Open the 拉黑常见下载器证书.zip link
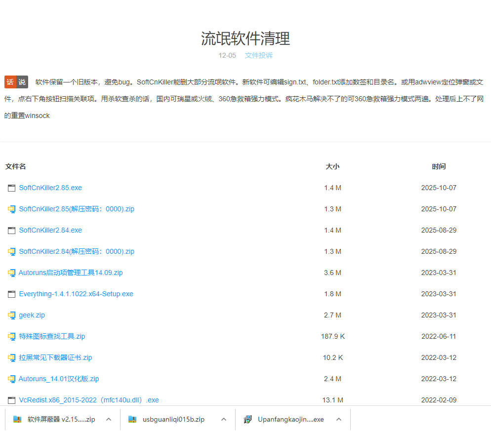 pyautogui.click(x=55, y=357)
